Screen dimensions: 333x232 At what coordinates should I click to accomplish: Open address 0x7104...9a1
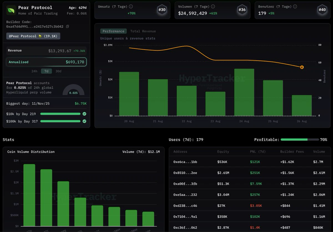pyautogui.click(x=185, y=216)
